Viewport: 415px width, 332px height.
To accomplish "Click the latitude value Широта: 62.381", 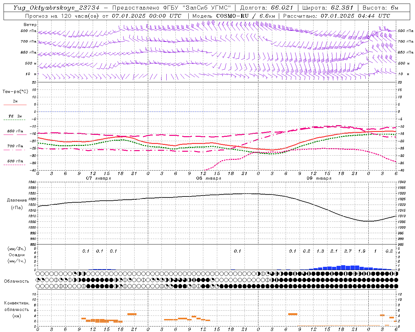I will pyautogui.click(x=328, y=8).
